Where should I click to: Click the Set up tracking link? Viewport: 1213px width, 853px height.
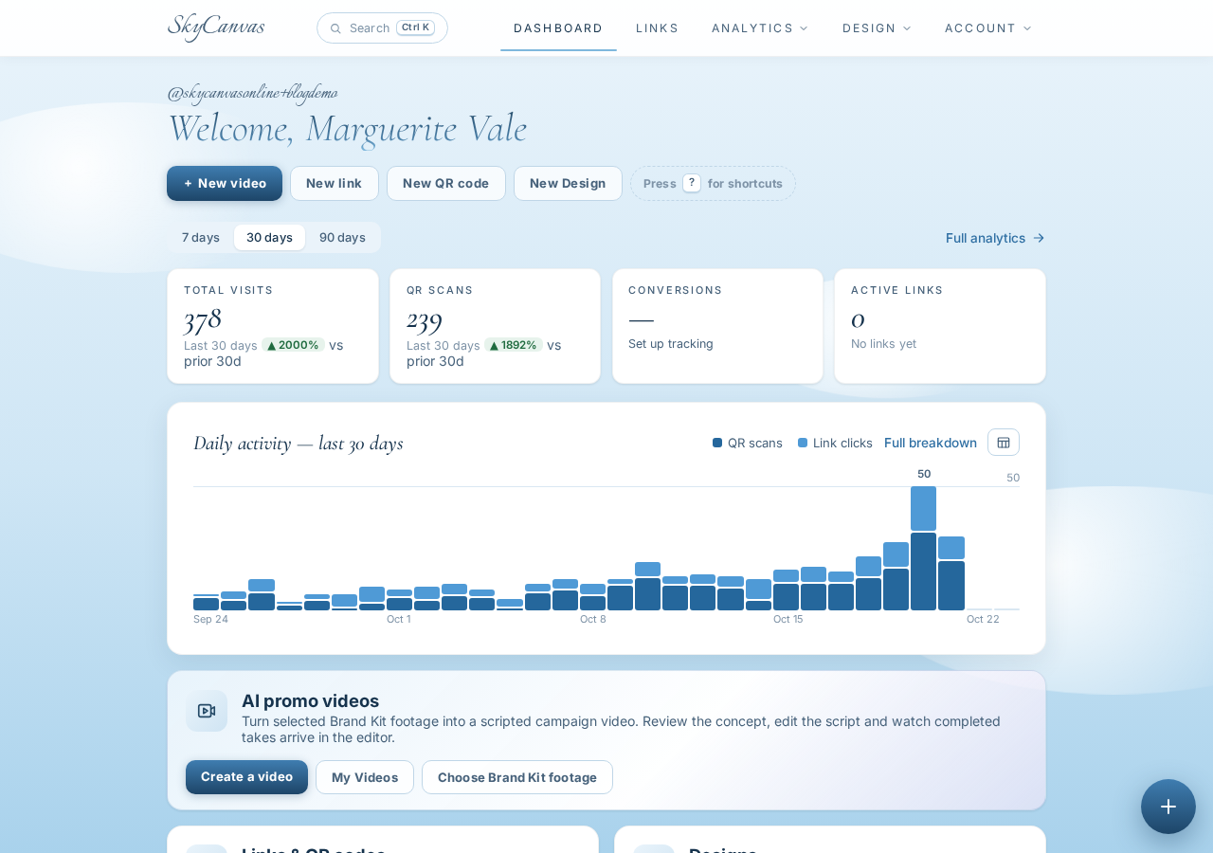click(x=671, y=344)
